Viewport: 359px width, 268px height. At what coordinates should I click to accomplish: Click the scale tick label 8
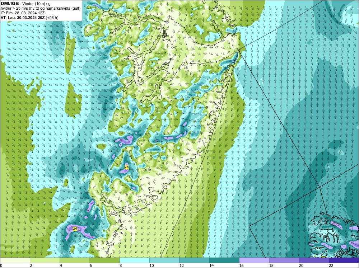[x=121, y=265]
